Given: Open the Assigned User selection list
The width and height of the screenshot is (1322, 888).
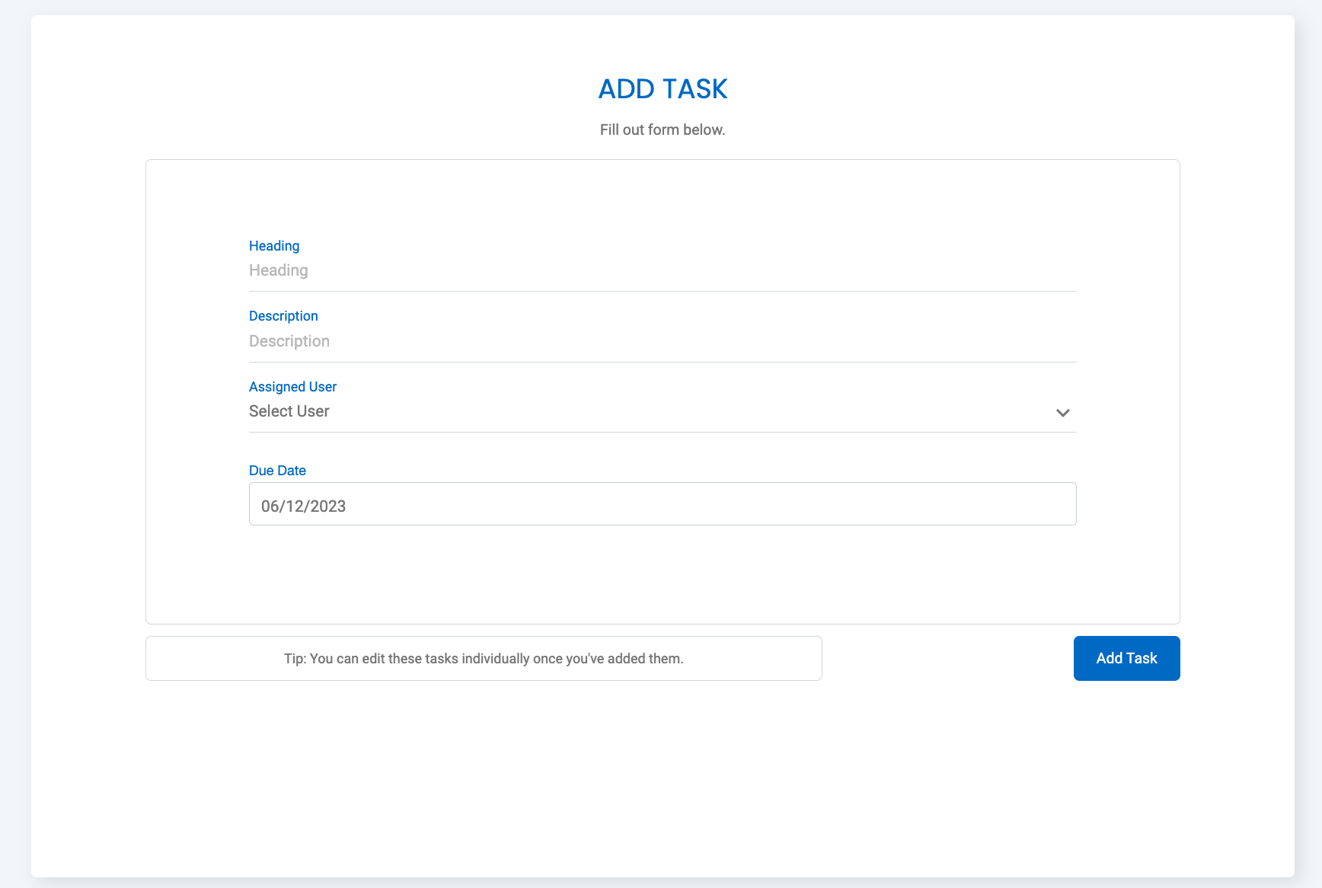Looking at the screenshot, I should click(663, 411).
